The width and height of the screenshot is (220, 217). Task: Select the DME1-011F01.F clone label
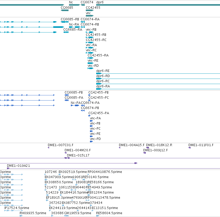click(x=201, y=145)
